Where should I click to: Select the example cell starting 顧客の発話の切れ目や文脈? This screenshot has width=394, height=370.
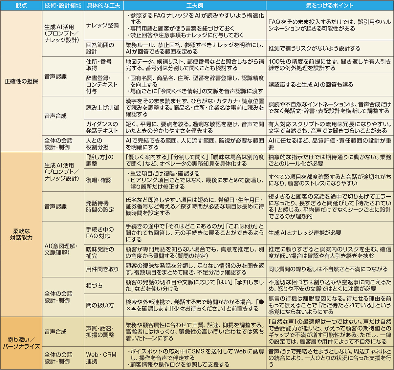coord(195,285)
